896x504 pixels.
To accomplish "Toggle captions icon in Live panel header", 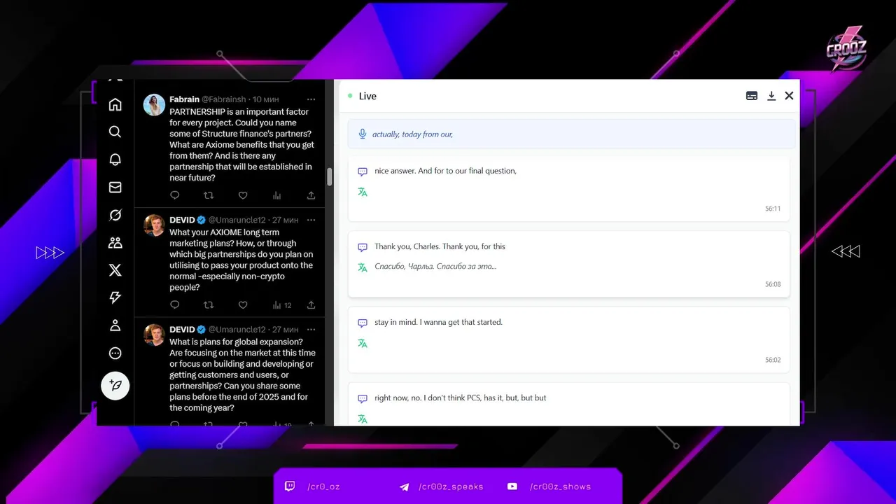I will tap(752, 96).
